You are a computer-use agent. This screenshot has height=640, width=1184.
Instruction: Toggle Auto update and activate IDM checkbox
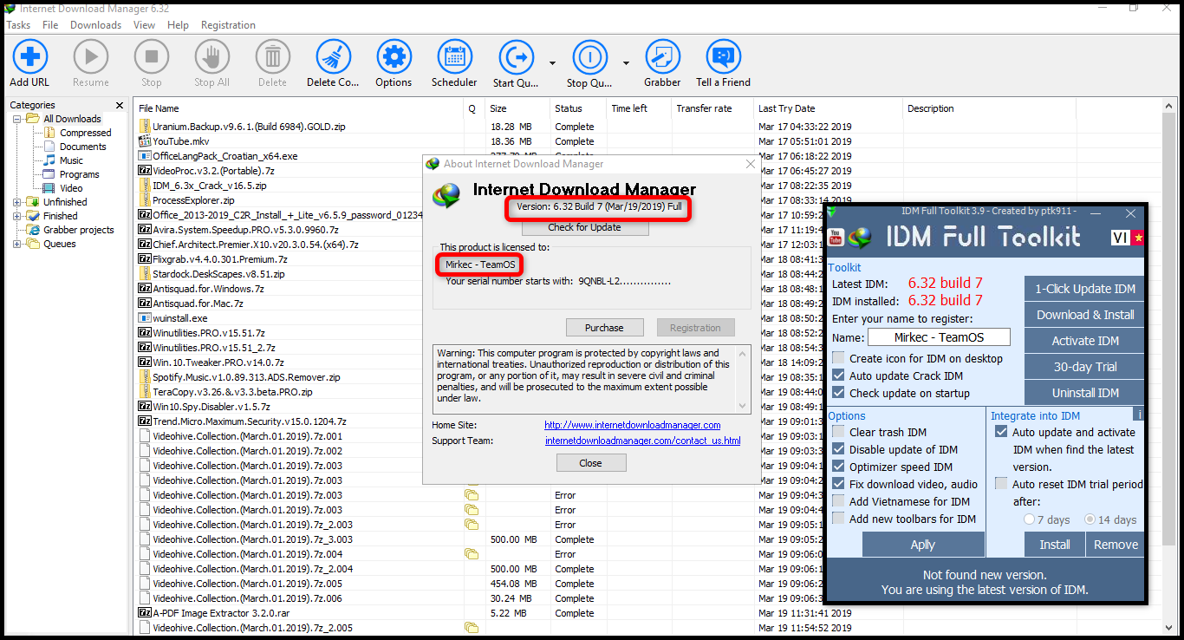1002,432
